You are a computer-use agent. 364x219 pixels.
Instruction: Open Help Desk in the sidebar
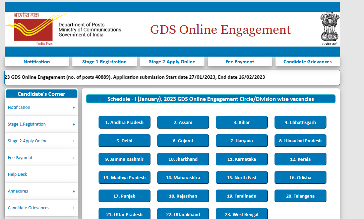click(x=42, y=174)
